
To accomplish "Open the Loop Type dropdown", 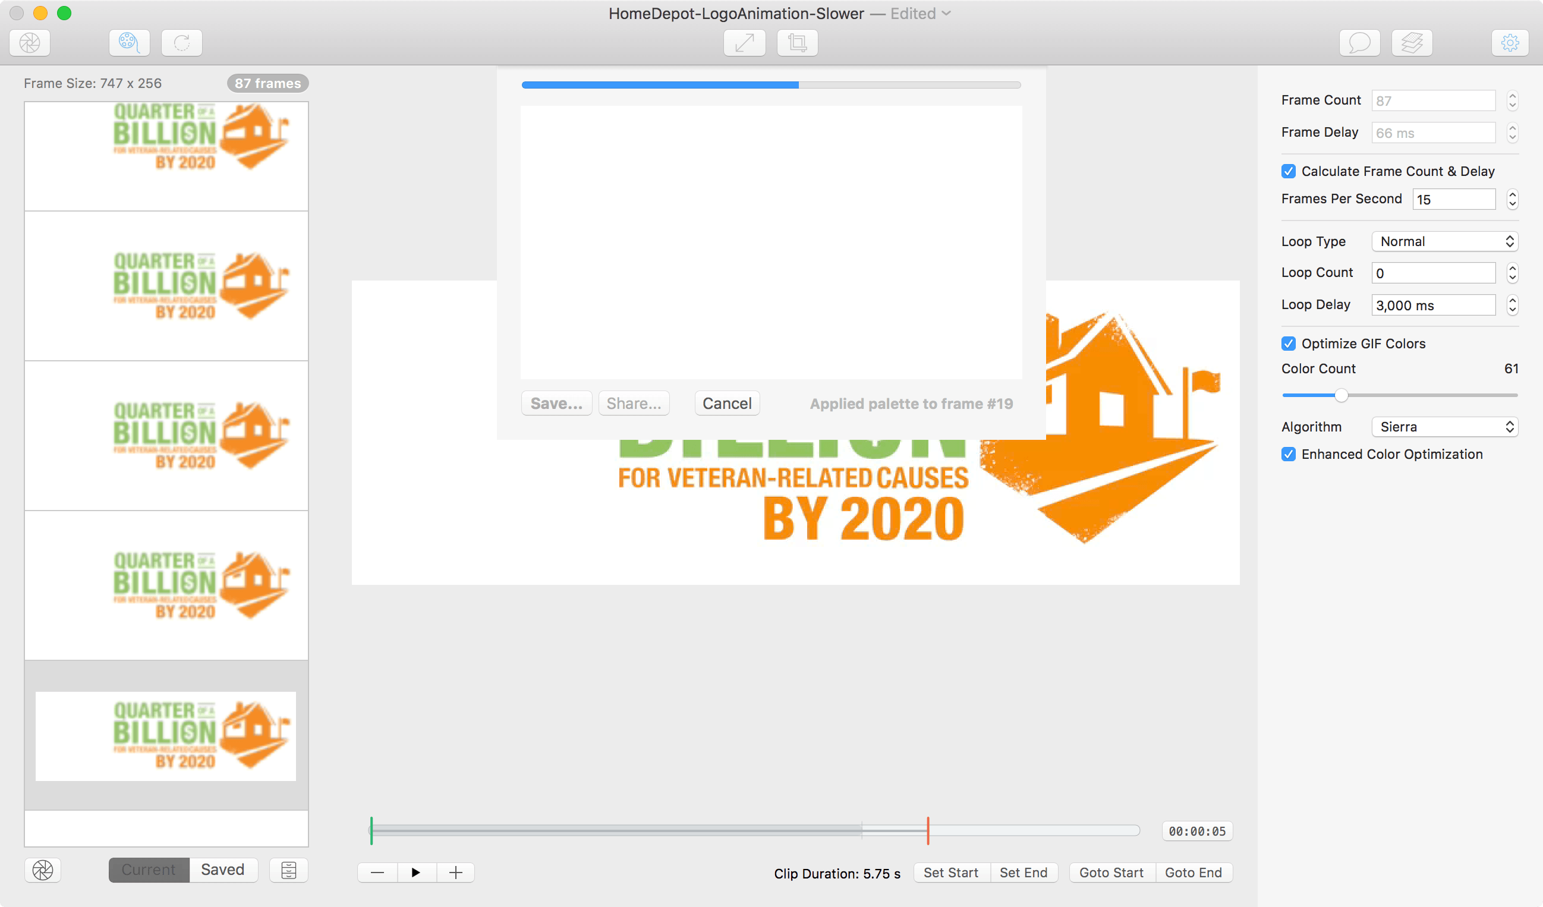I will (x=1444, y=241).
